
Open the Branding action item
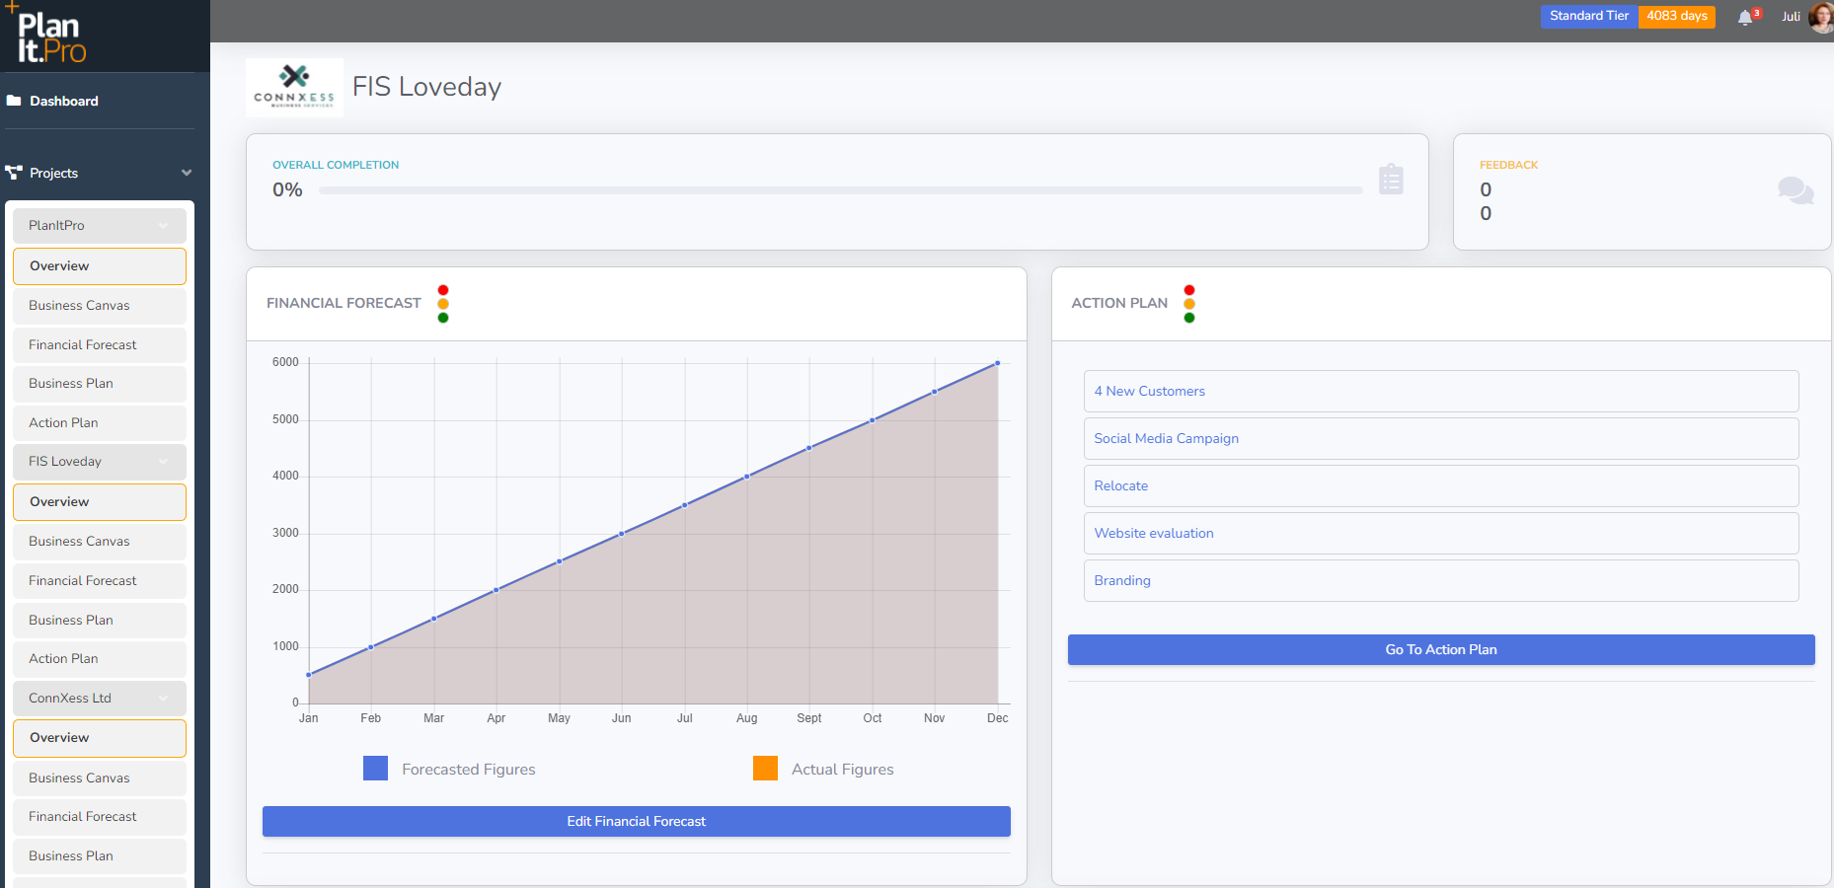click(1441, 580)
